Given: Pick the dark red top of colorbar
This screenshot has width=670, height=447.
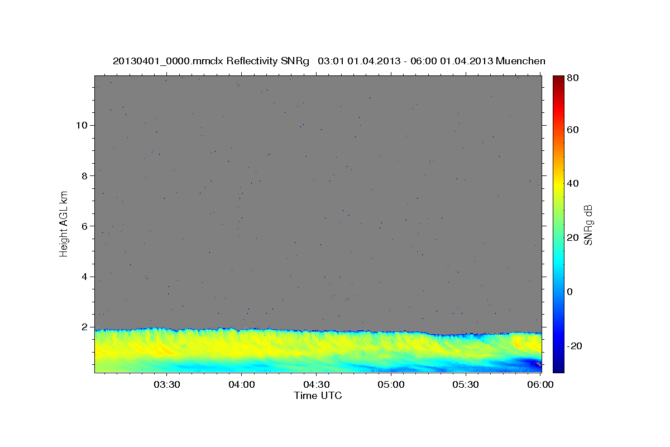Looking at the screenshot, I should [558, 80].
